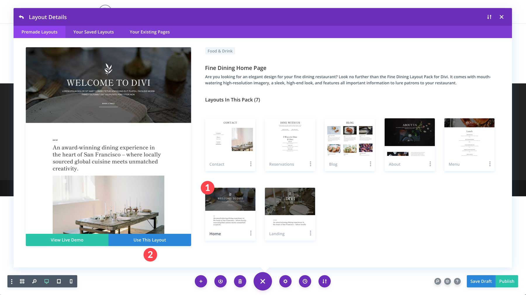Open editing history with the clock icon

[x=305, y=281]
